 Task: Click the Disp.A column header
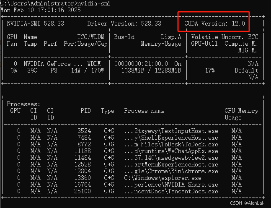(x=171, y=37)
